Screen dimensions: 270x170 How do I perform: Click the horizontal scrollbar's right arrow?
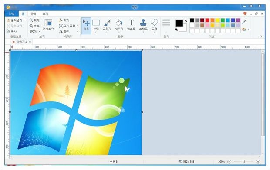259,157
